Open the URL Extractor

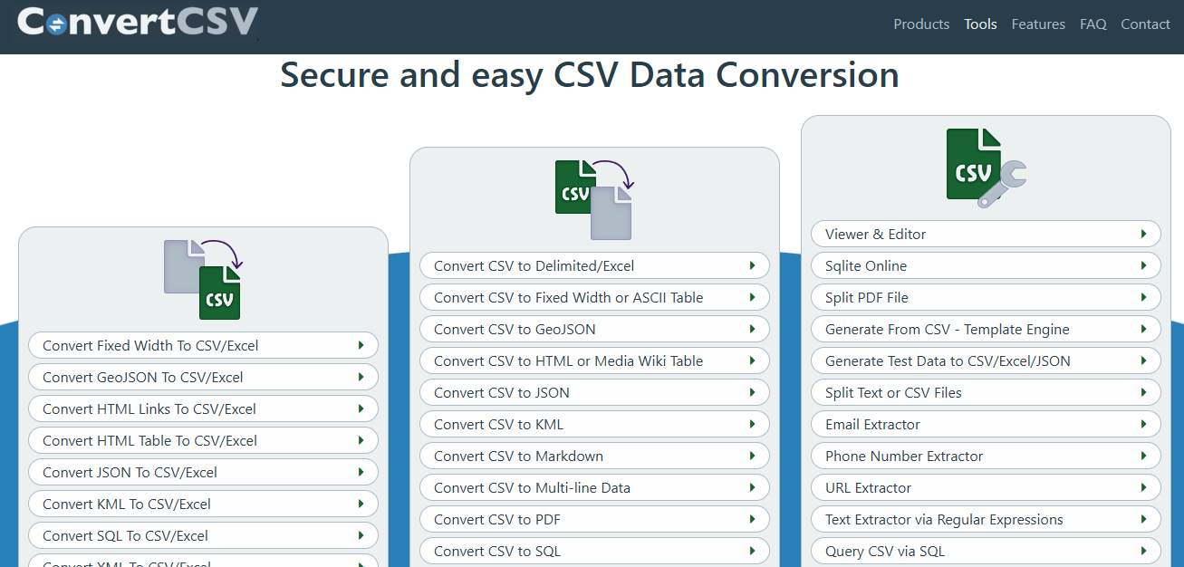click(986, 487)
